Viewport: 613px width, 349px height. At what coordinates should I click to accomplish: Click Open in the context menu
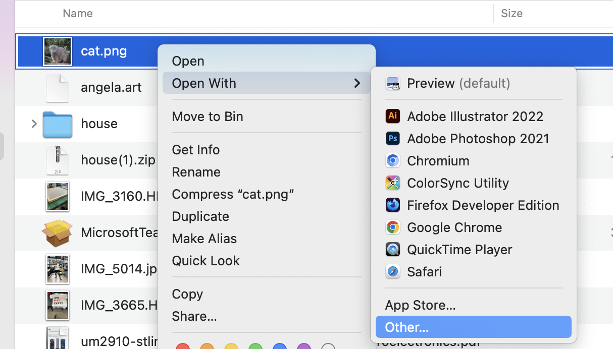[x=267, y=61]
